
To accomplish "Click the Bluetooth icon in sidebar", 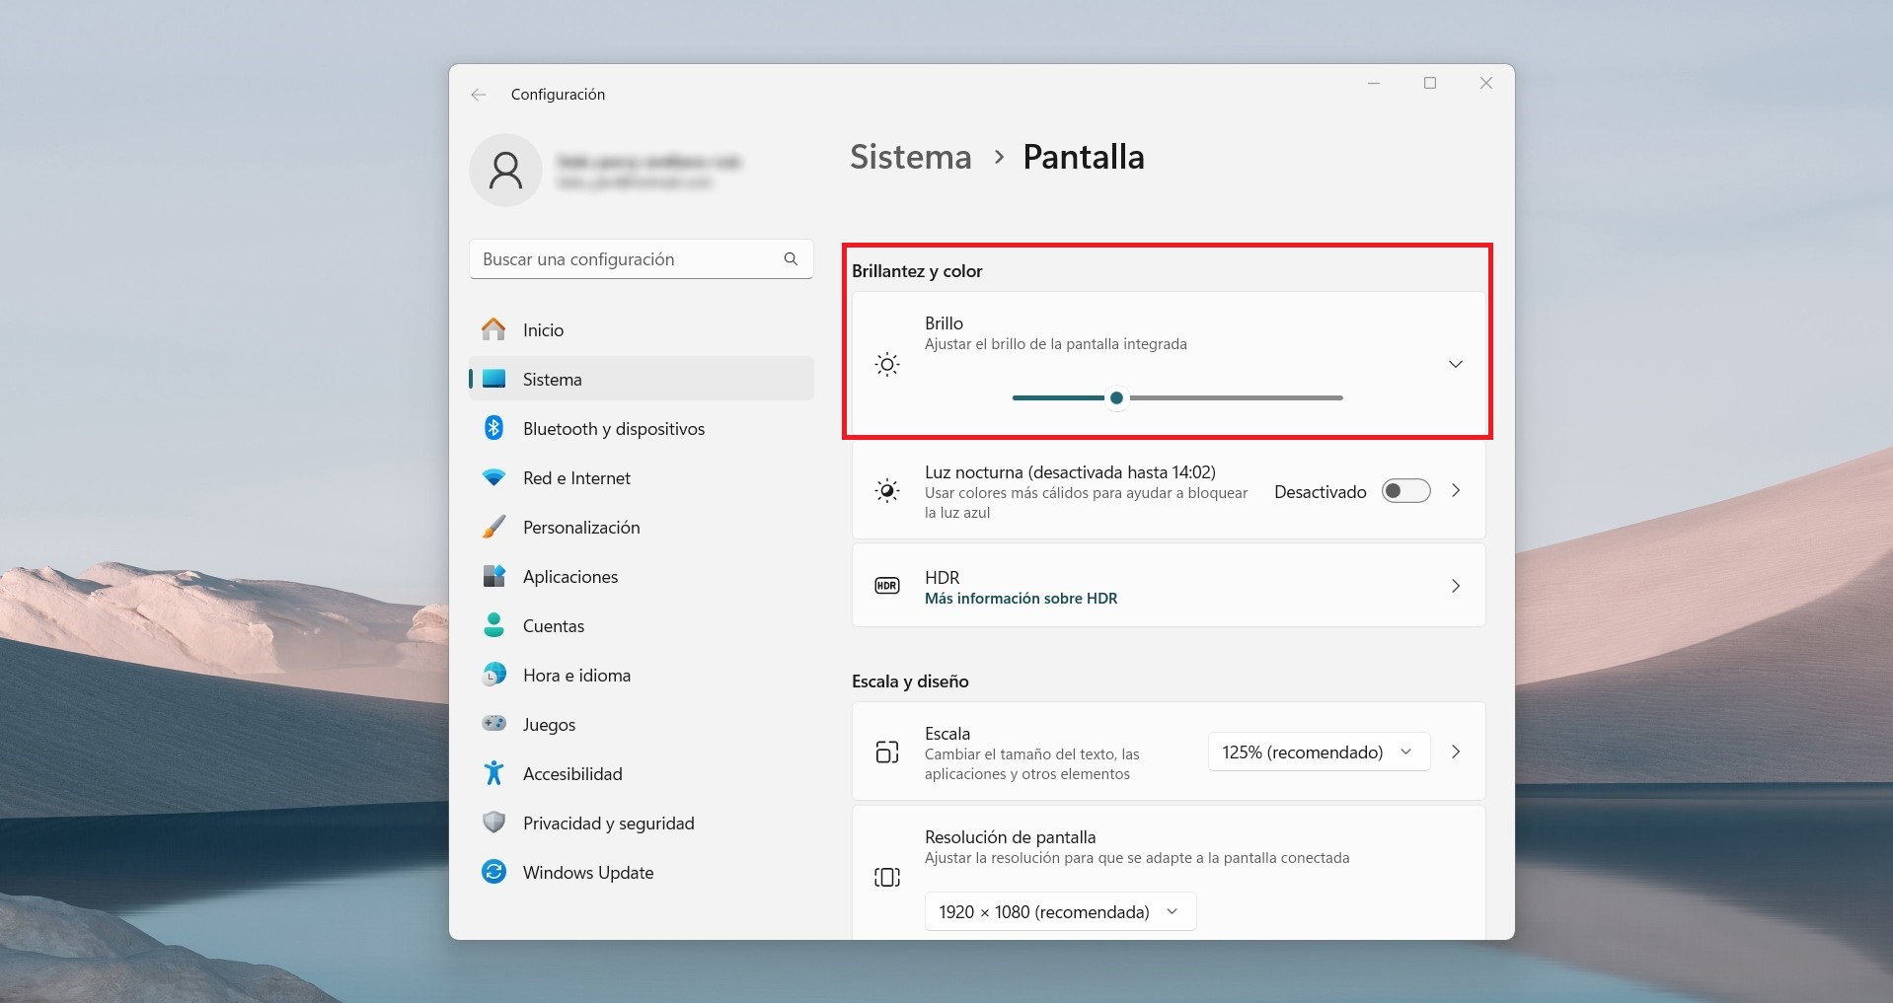I will pyautogui.click(x=493, y=428).
